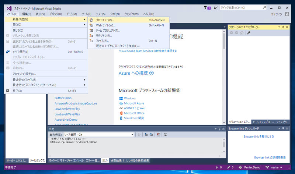Image resolution: width=295 pixels, height=174 pixels.
Task: Click the pending changes pencil icon in status bar
Action: point(229,167)
